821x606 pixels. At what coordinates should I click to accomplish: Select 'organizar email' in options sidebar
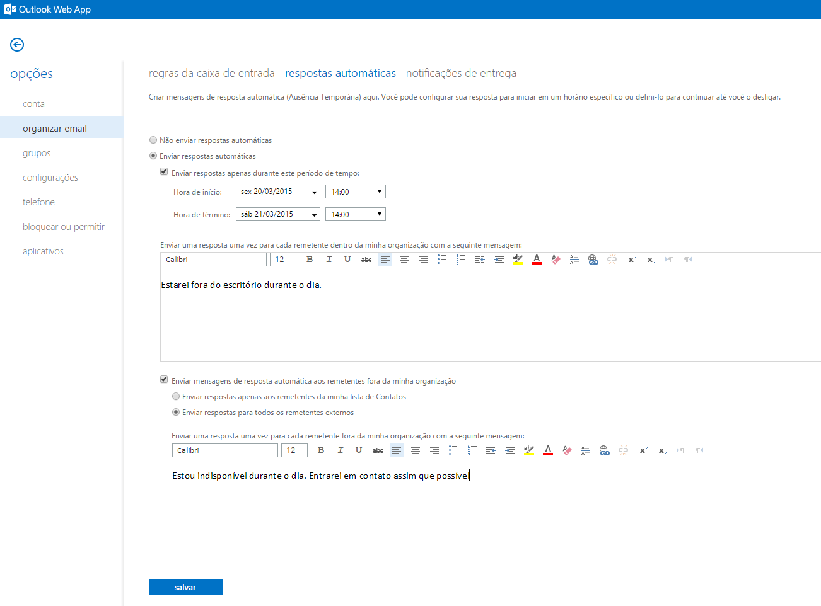[62, 128]
